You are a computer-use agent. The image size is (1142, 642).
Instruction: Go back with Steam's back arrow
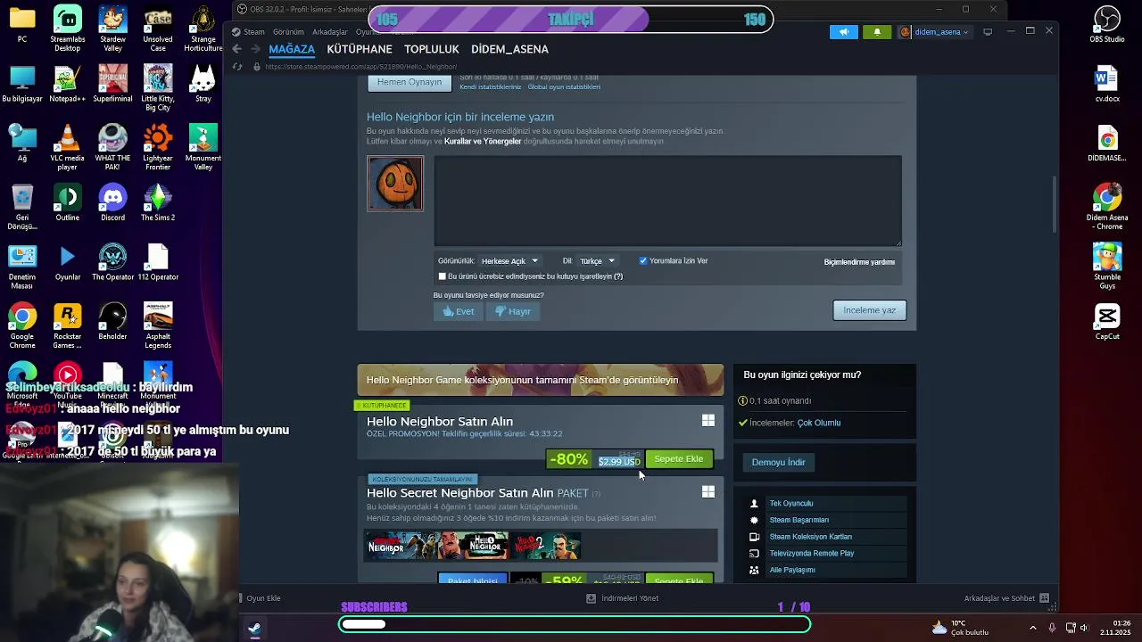tap(236, 49)
